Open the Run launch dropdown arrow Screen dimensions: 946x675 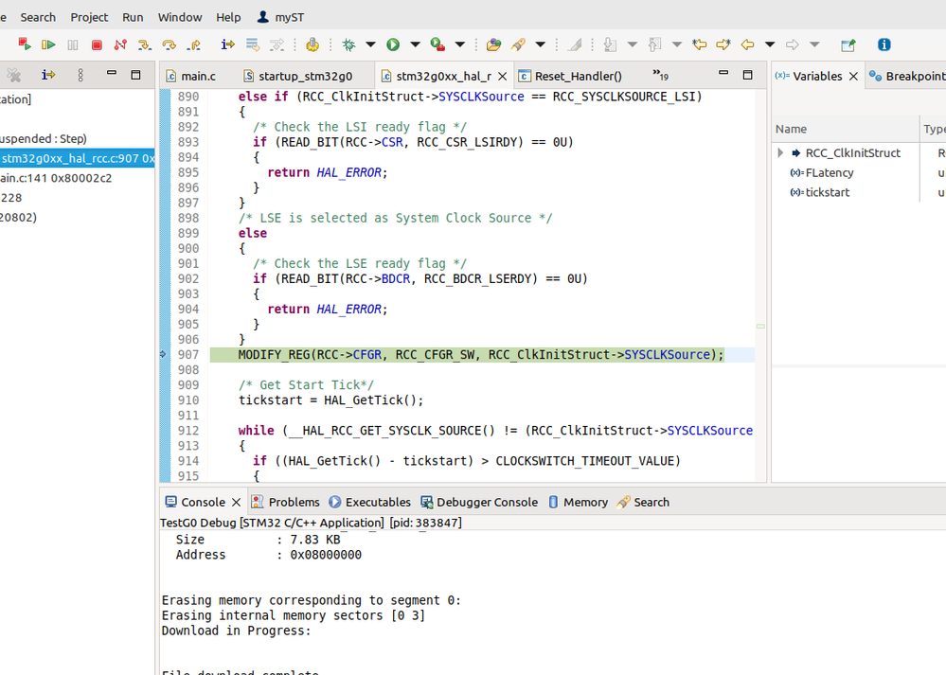[x=415, y=44]
